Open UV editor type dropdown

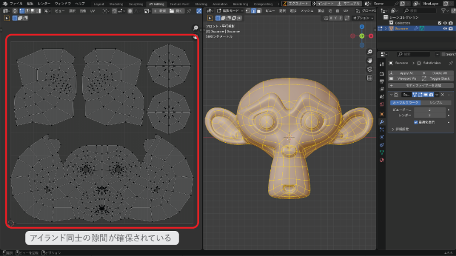point(6,11)
